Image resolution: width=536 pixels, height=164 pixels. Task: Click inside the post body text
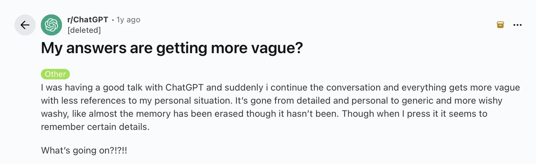pos(251,107)
